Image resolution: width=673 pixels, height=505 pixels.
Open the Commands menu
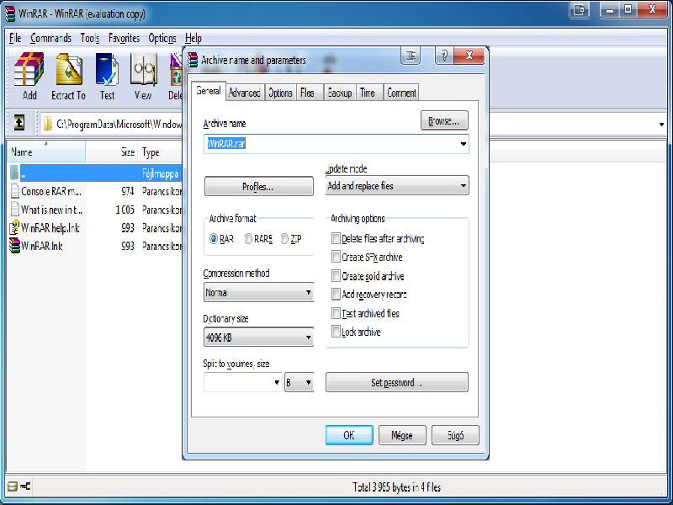click(x=51, y=38)
